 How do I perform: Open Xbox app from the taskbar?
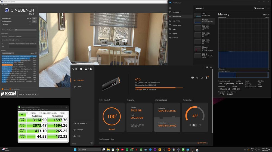coord(141,150)
